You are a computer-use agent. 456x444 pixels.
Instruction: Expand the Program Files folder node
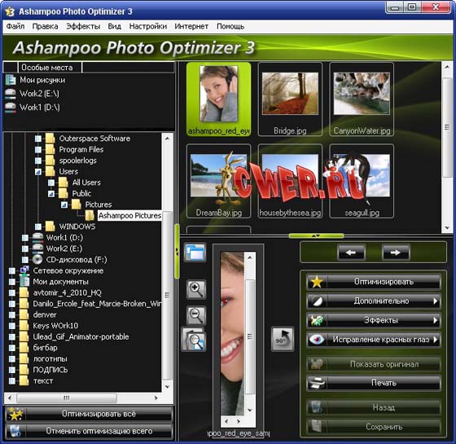tap(38, 150)
